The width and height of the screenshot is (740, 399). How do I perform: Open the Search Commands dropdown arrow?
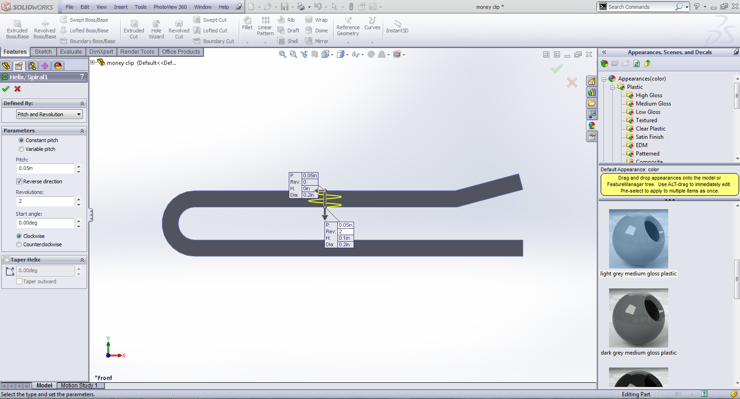(x=687, y=7)
